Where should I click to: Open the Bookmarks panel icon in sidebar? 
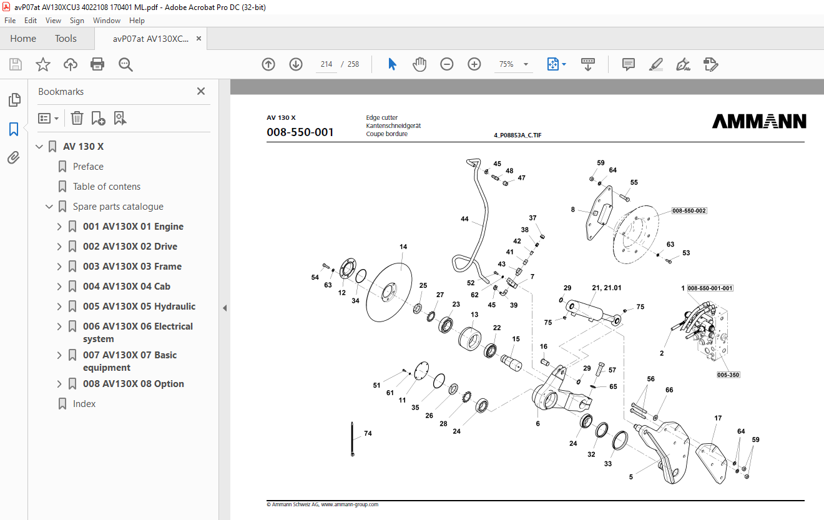[x=14, y=129]
